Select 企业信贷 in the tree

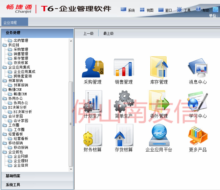[21, 165]
